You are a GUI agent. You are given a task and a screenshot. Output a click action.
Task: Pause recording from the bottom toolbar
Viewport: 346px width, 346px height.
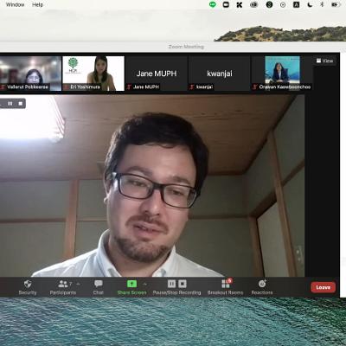click(x=171, y=284)
